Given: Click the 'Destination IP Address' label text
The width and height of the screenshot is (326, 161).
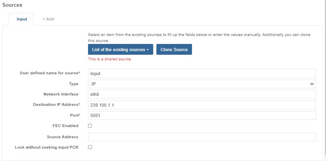Looking at the screenshot, I should click(x=56, y=105).
